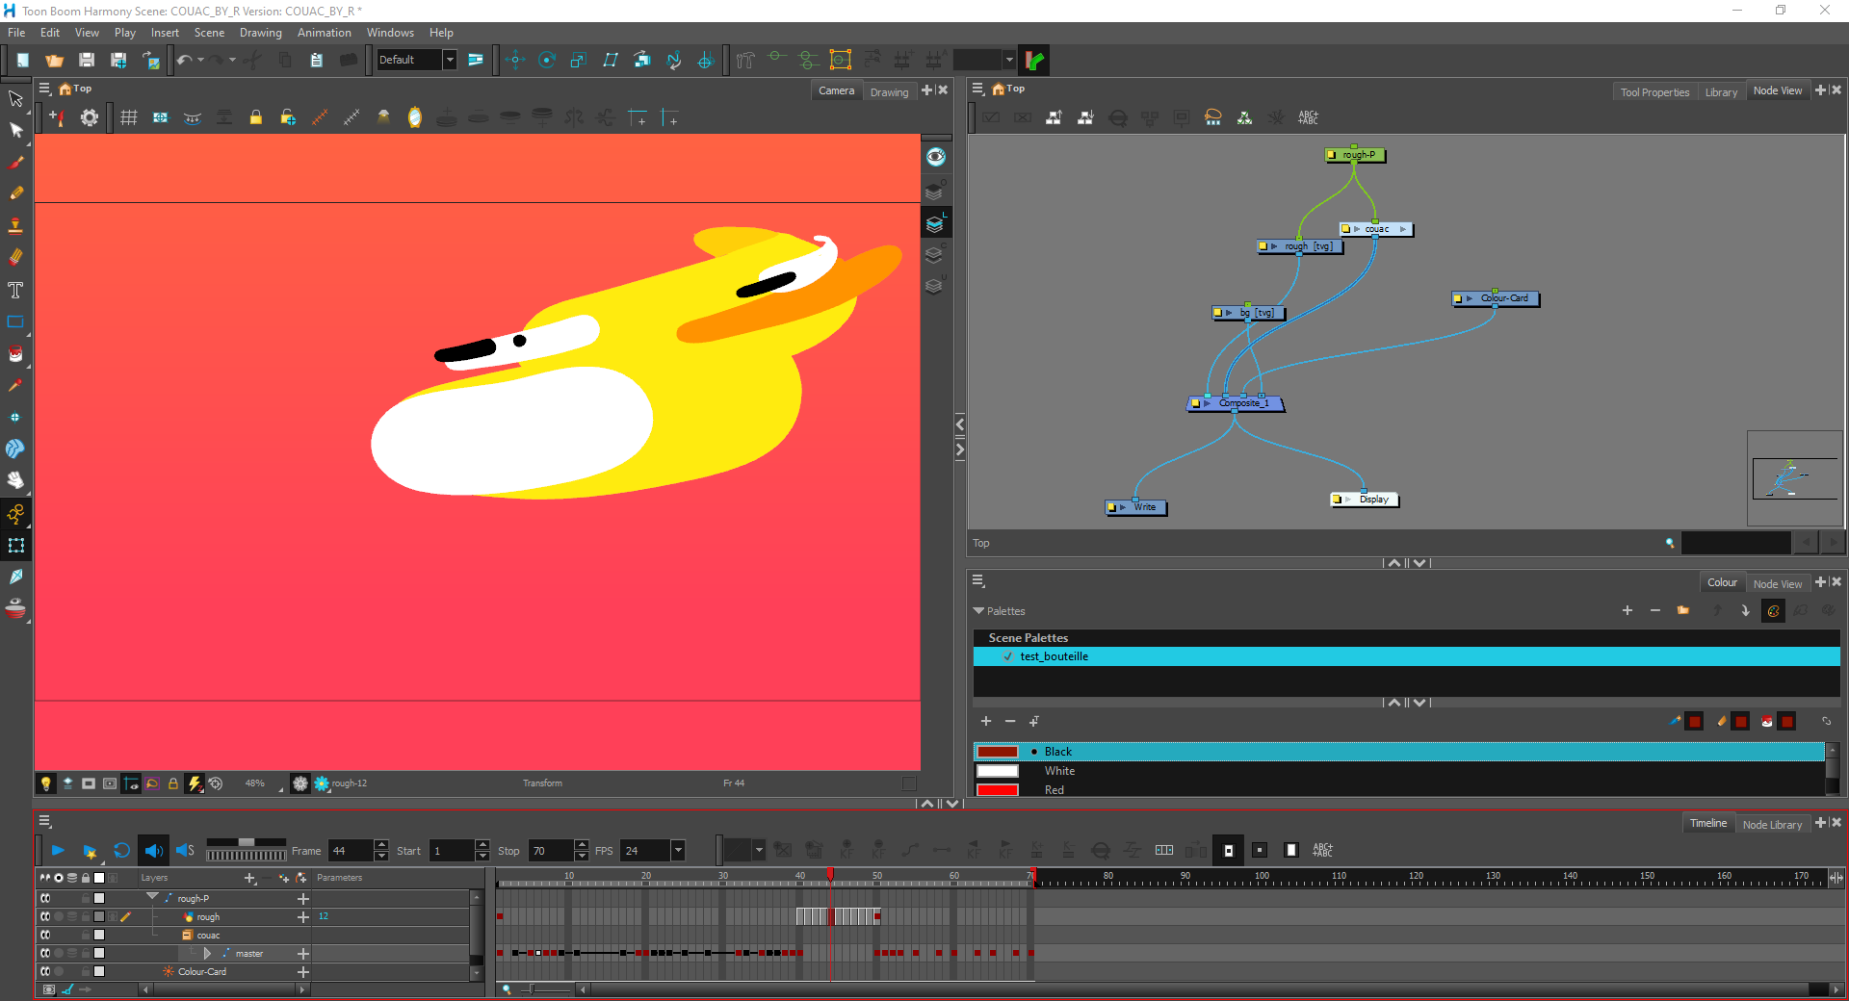Click the mirror view icon in Camera toolbar
Viewport: 1849px width, 1001px height.
click(414, 117)
